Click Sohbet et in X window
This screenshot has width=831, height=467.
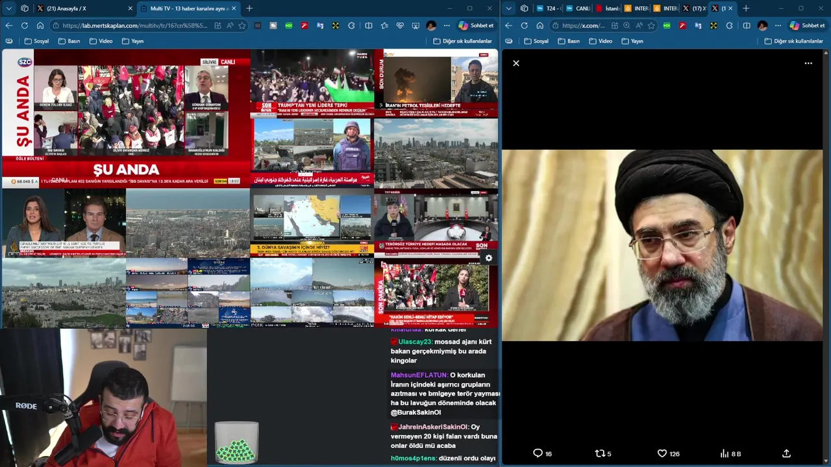808,25
